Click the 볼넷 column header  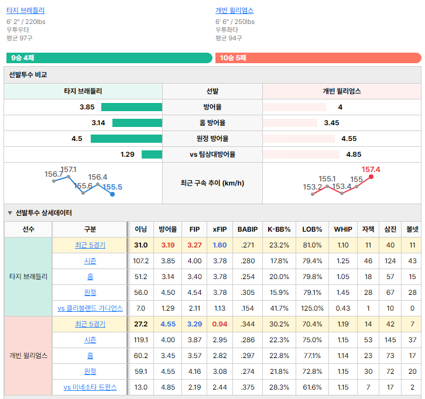coord(412,229)
